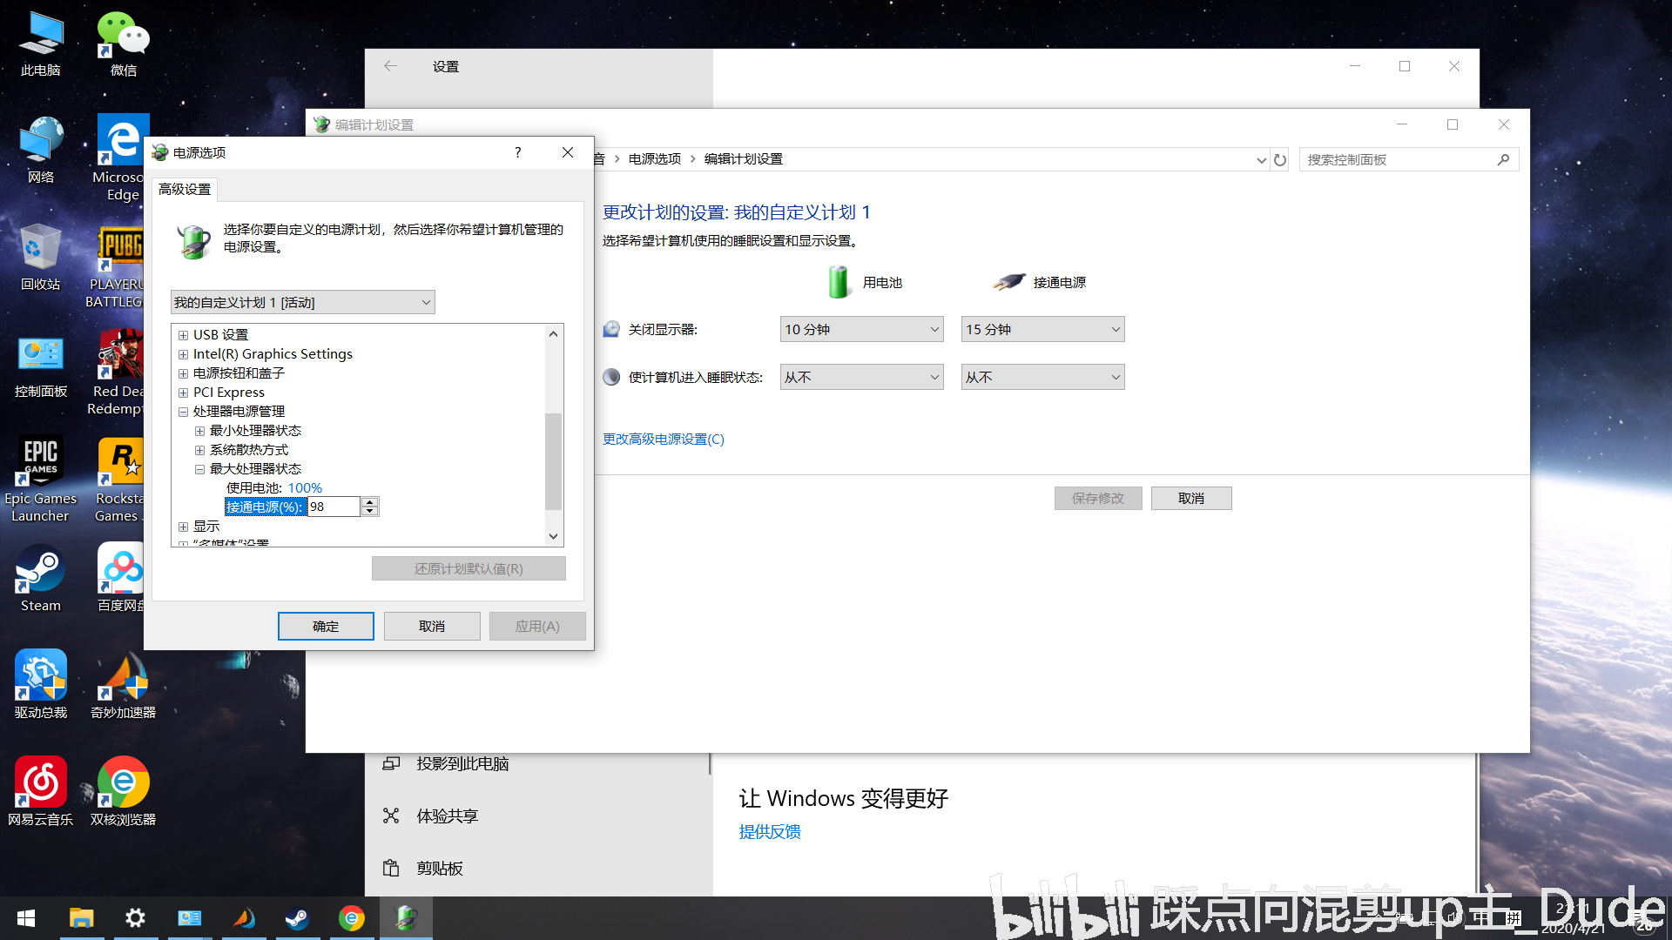1672x940 pixels.
Task: Refresh the control panel address bar
Action: (x=1280, y=159)
